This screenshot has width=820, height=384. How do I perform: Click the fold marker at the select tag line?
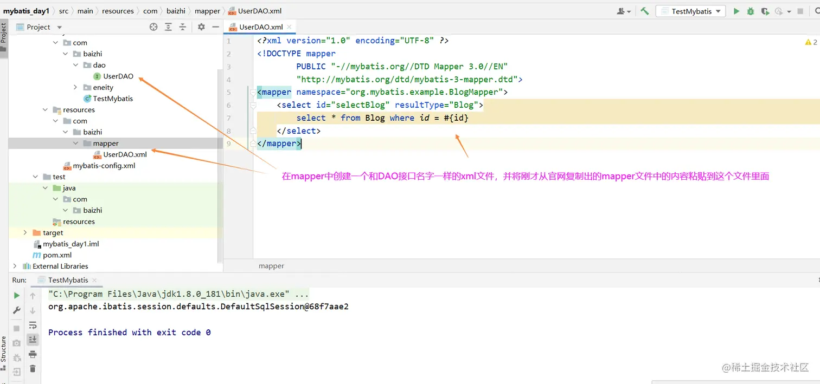pyautogui.click(x=253, y=105)
